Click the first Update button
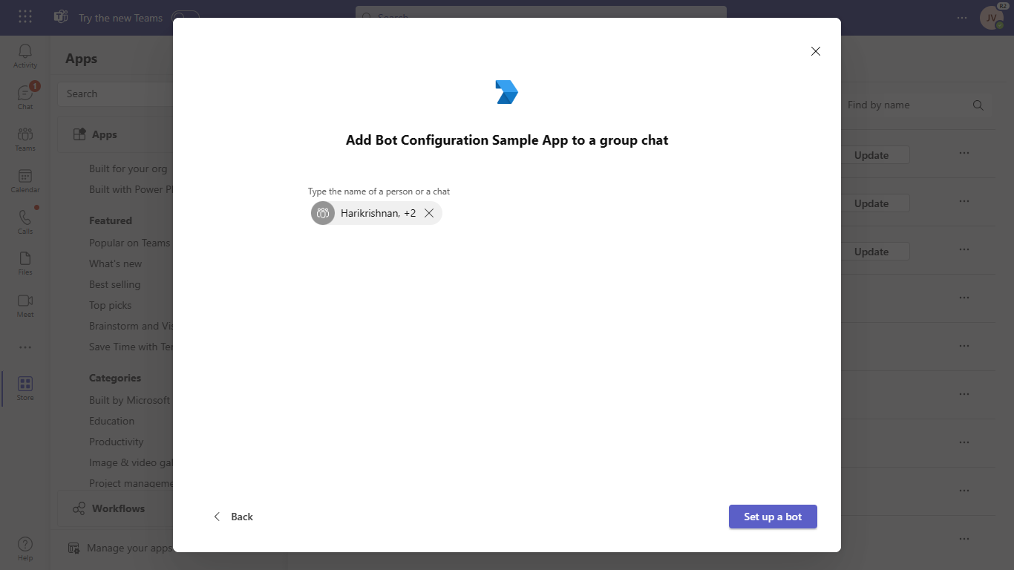 pos(871,155)
